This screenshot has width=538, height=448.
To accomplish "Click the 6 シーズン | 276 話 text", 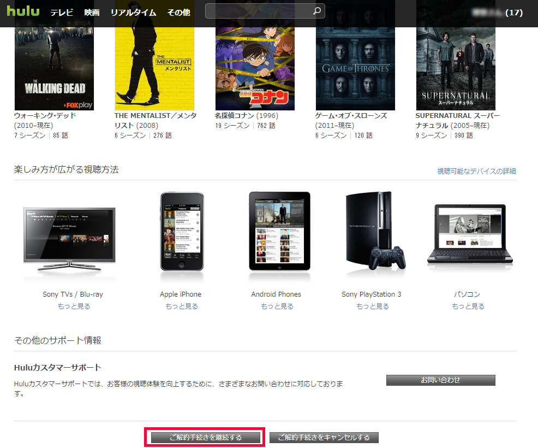I will 143,135.
